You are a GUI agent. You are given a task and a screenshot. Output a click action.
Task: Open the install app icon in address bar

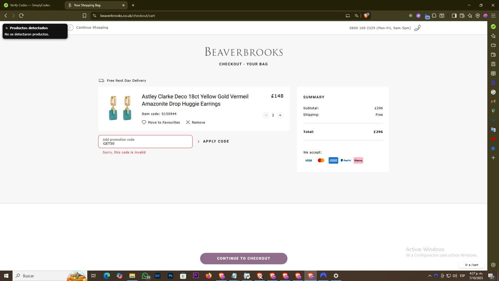(x=348, y=16)
